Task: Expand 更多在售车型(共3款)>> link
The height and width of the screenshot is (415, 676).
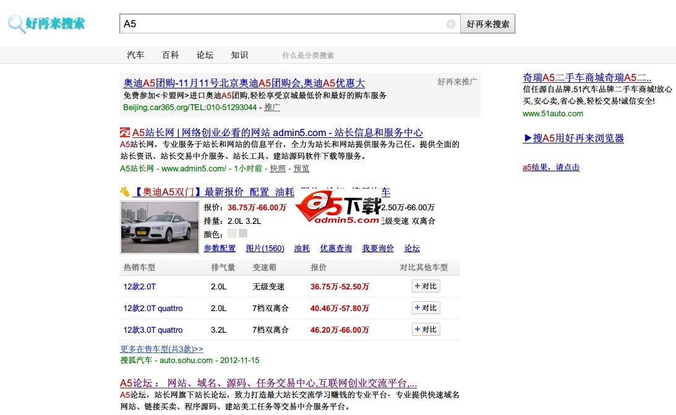Action: click(x=161, y=349)
